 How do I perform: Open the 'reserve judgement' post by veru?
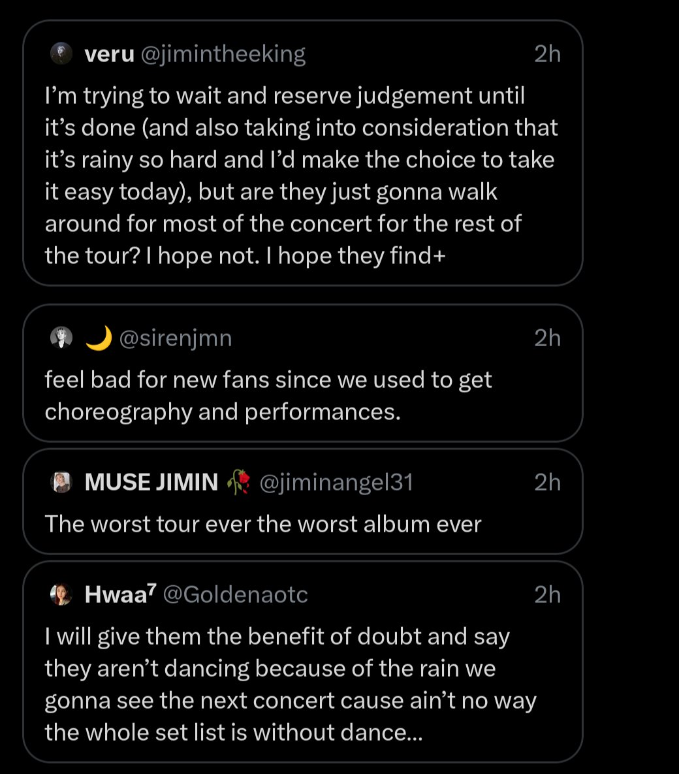point(301,176)
